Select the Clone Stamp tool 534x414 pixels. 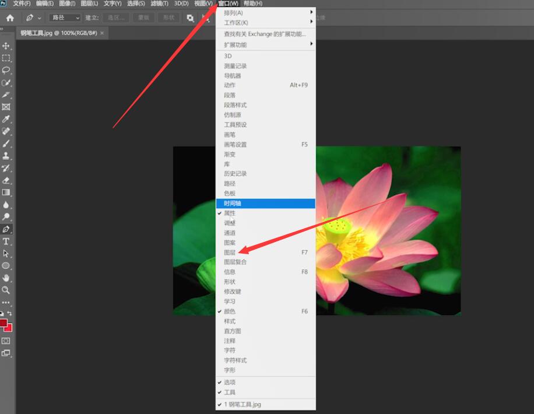tap(6, 156)
